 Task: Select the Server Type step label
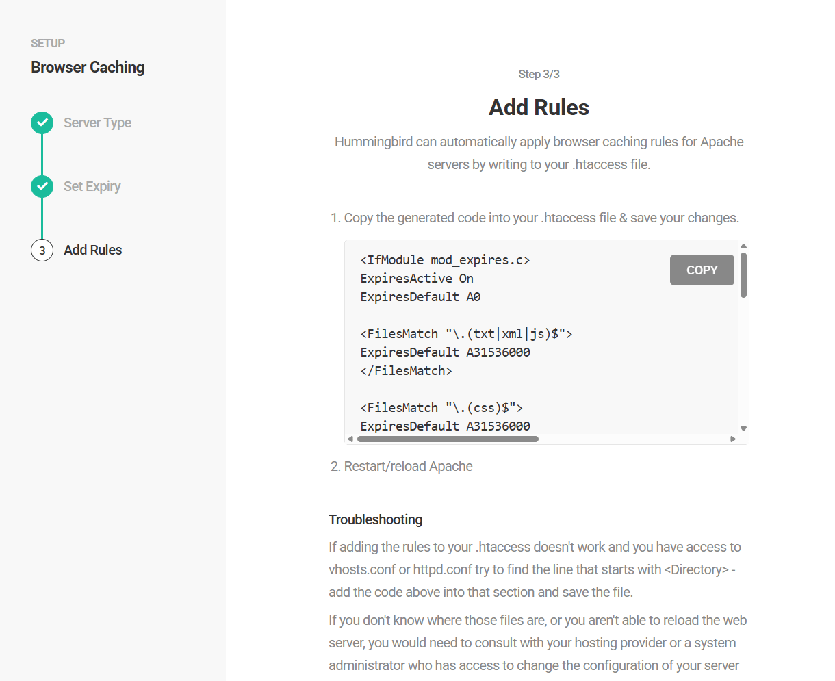(97, 123)
